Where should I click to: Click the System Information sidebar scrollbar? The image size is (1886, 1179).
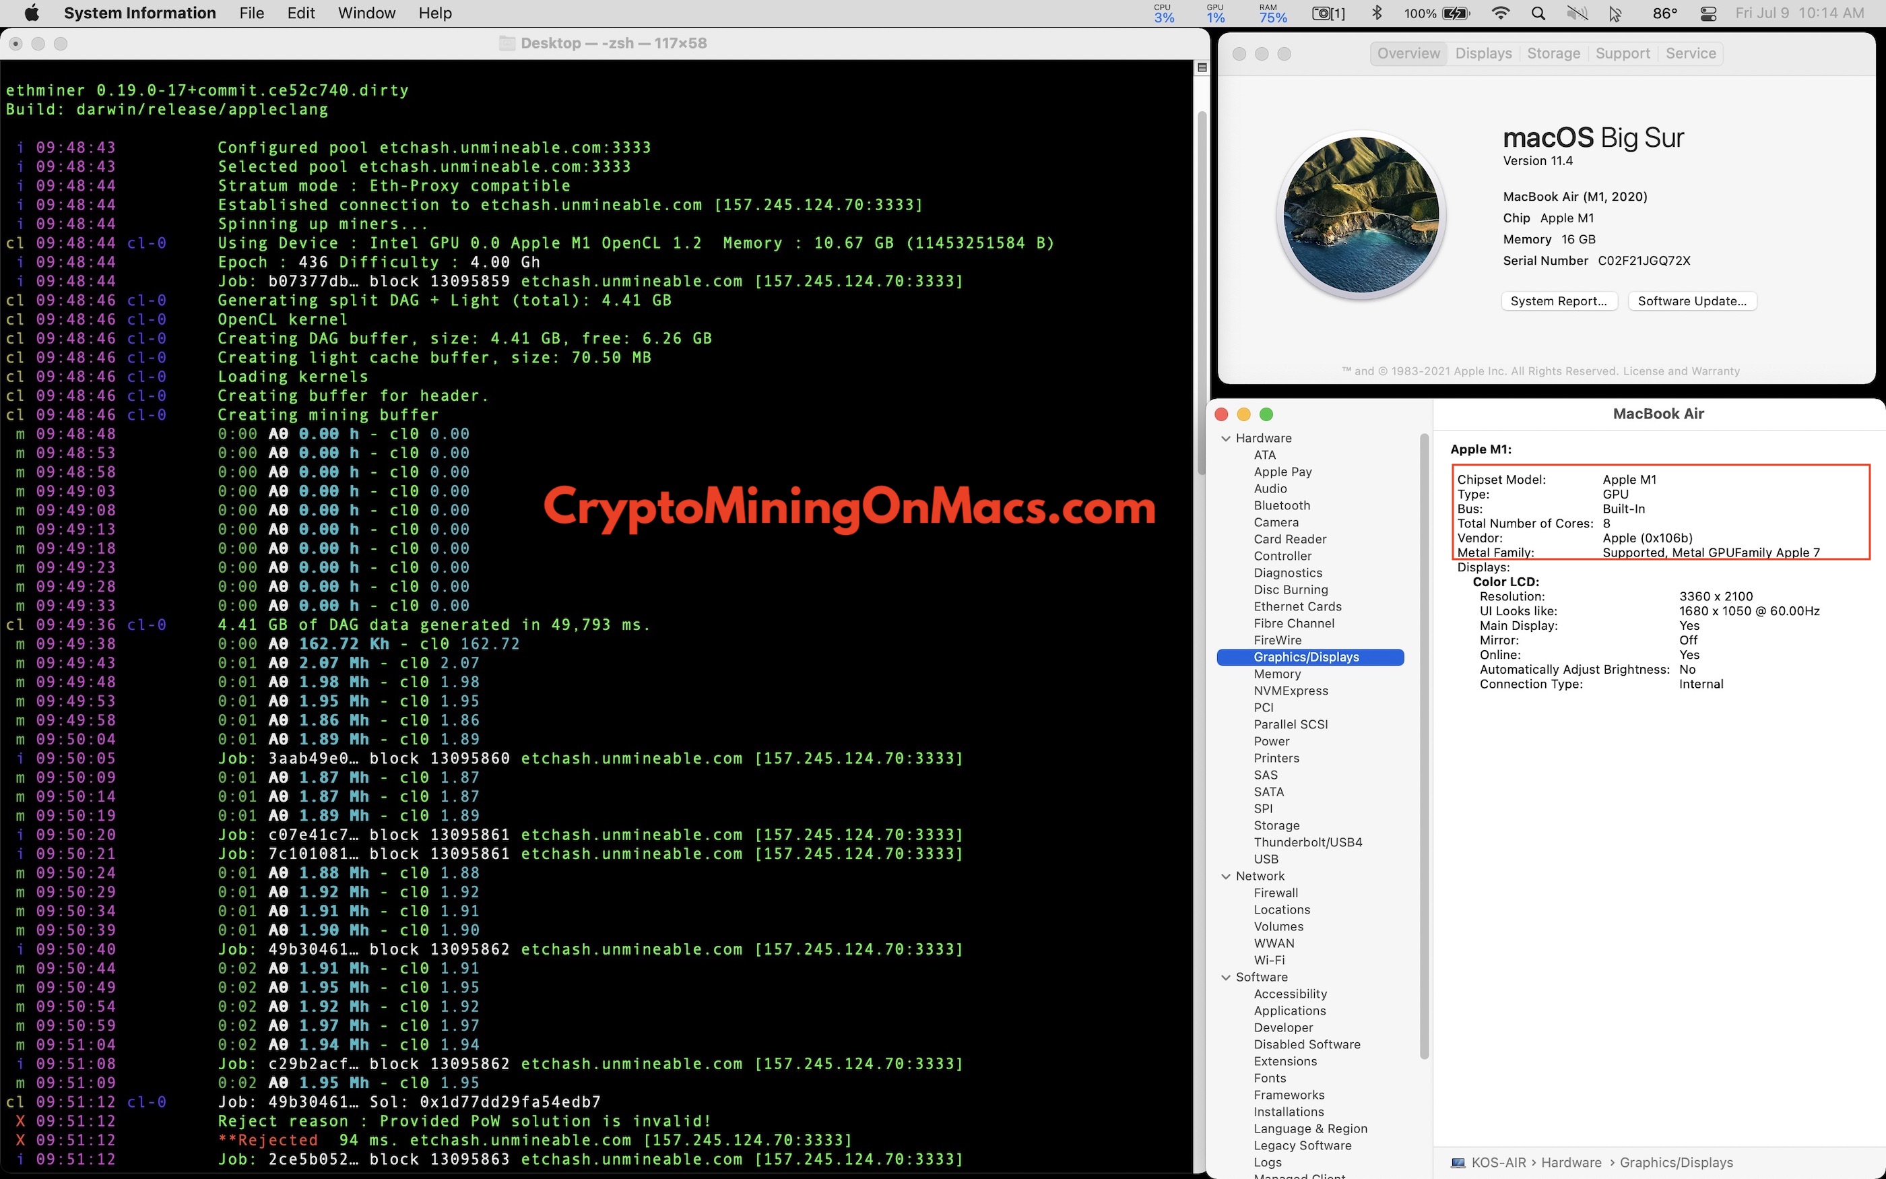coord(1425,746)
